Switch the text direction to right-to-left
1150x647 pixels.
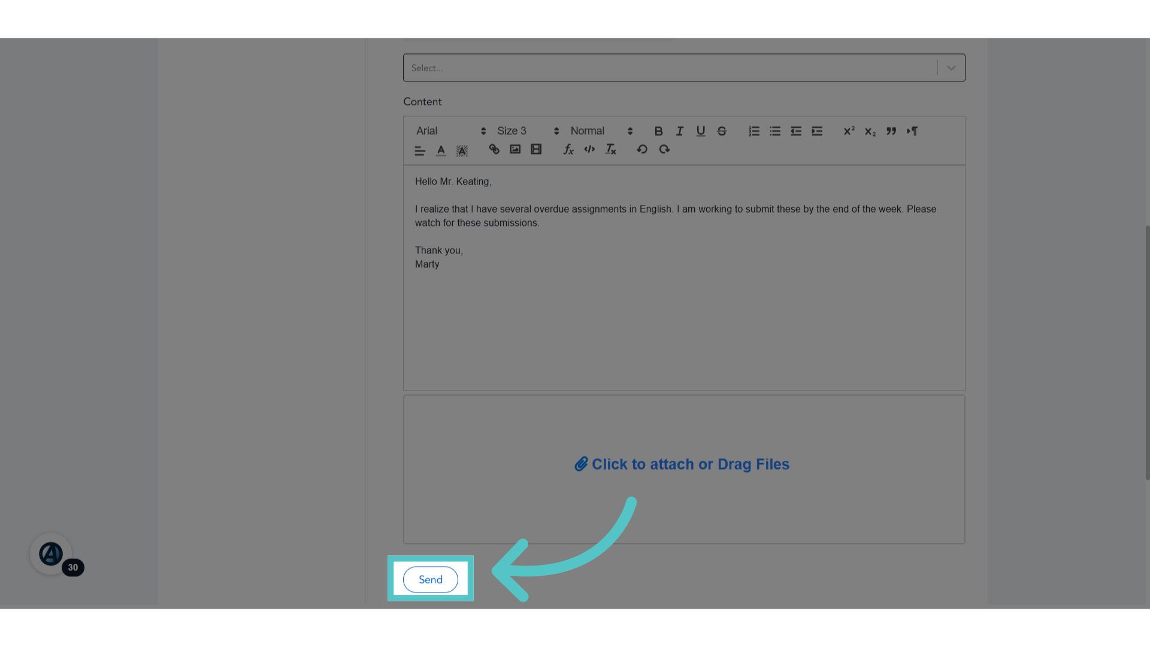coord(912,131)
